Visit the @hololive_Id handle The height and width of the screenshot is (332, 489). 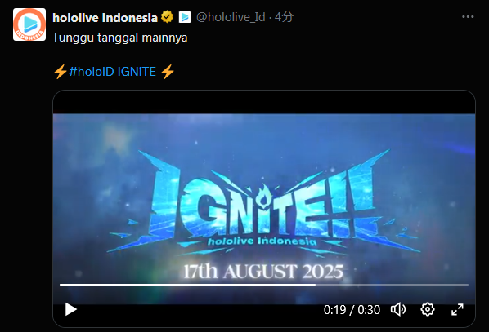click(231, 17)
